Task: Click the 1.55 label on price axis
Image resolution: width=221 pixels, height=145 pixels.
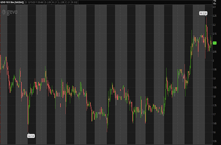Action: click(x=215, y=141)
